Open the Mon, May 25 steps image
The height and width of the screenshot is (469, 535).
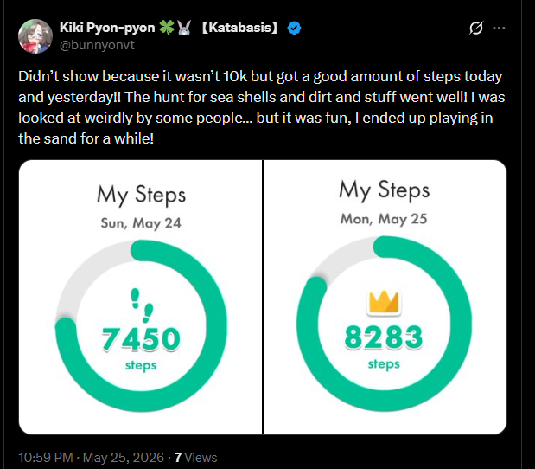click(x=385, y=297)
